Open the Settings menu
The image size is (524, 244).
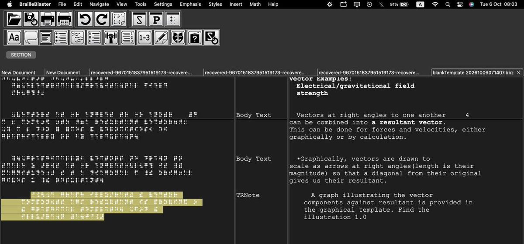coord(163,4)
